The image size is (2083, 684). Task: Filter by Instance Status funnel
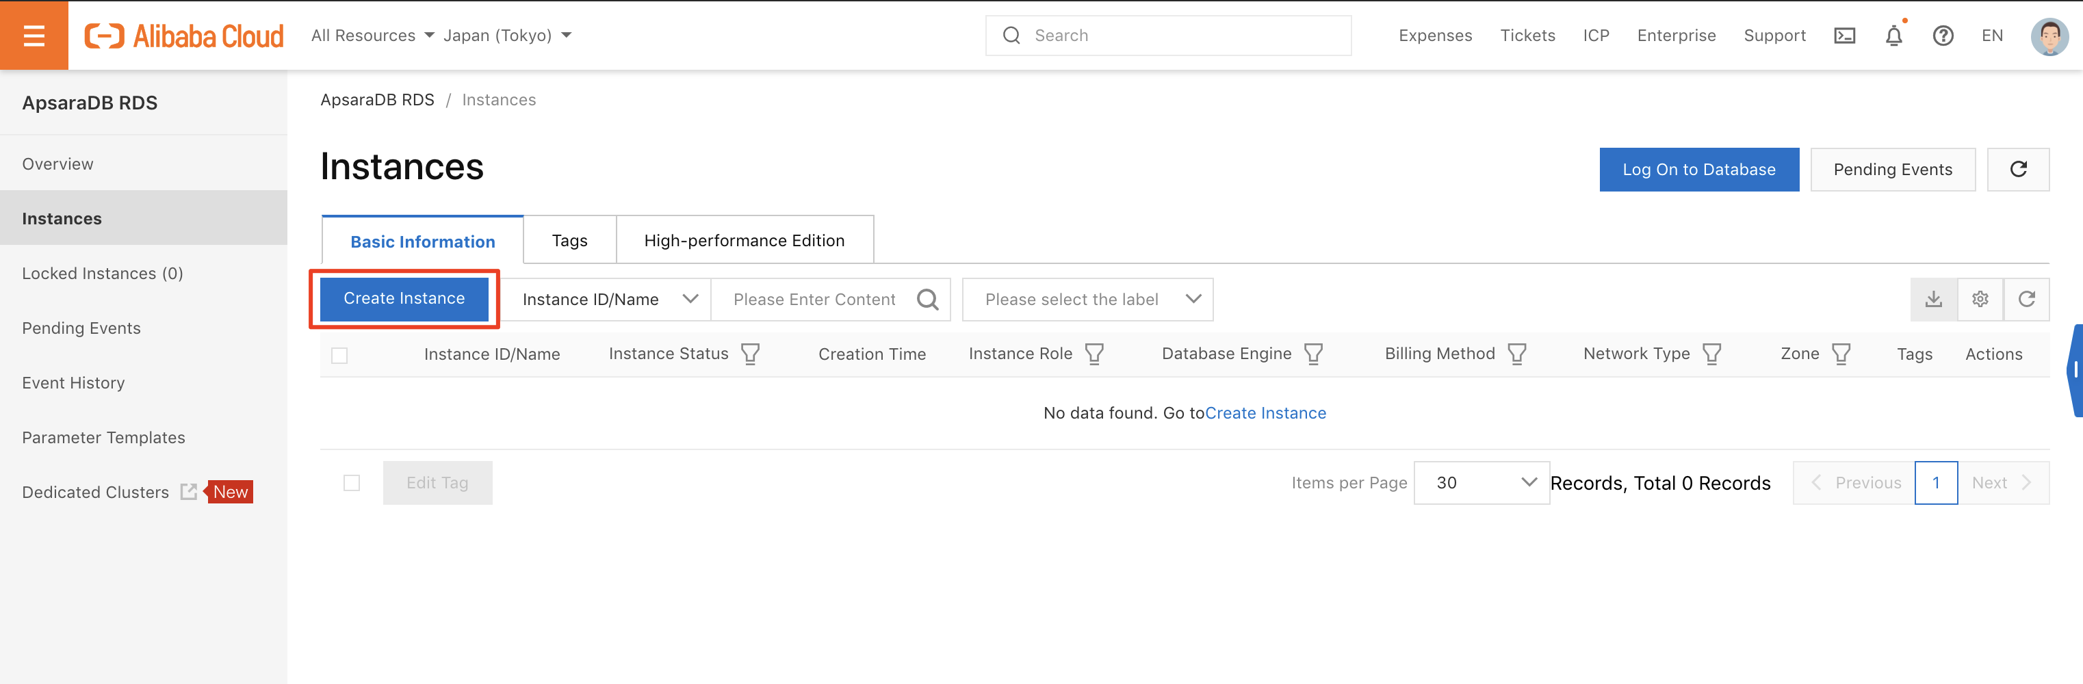point(749,354)
